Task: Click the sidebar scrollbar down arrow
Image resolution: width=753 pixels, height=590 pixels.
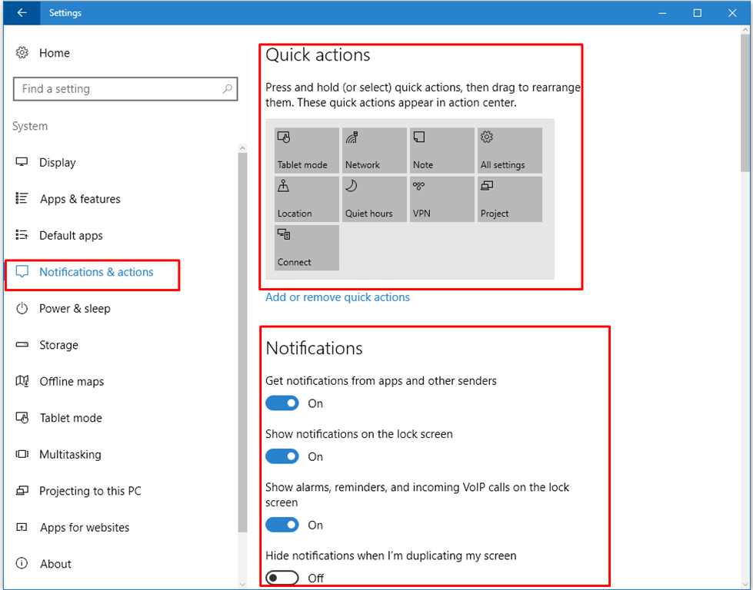Action: (x=242, y=584)
